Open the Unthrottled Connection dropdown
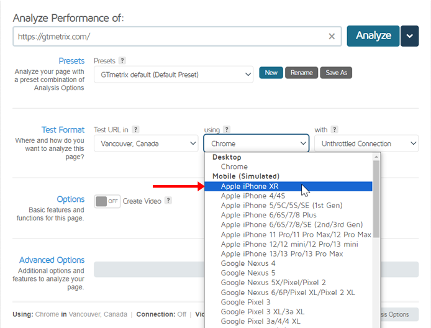Screen dimensions: 431x328 tap(366, 143)
